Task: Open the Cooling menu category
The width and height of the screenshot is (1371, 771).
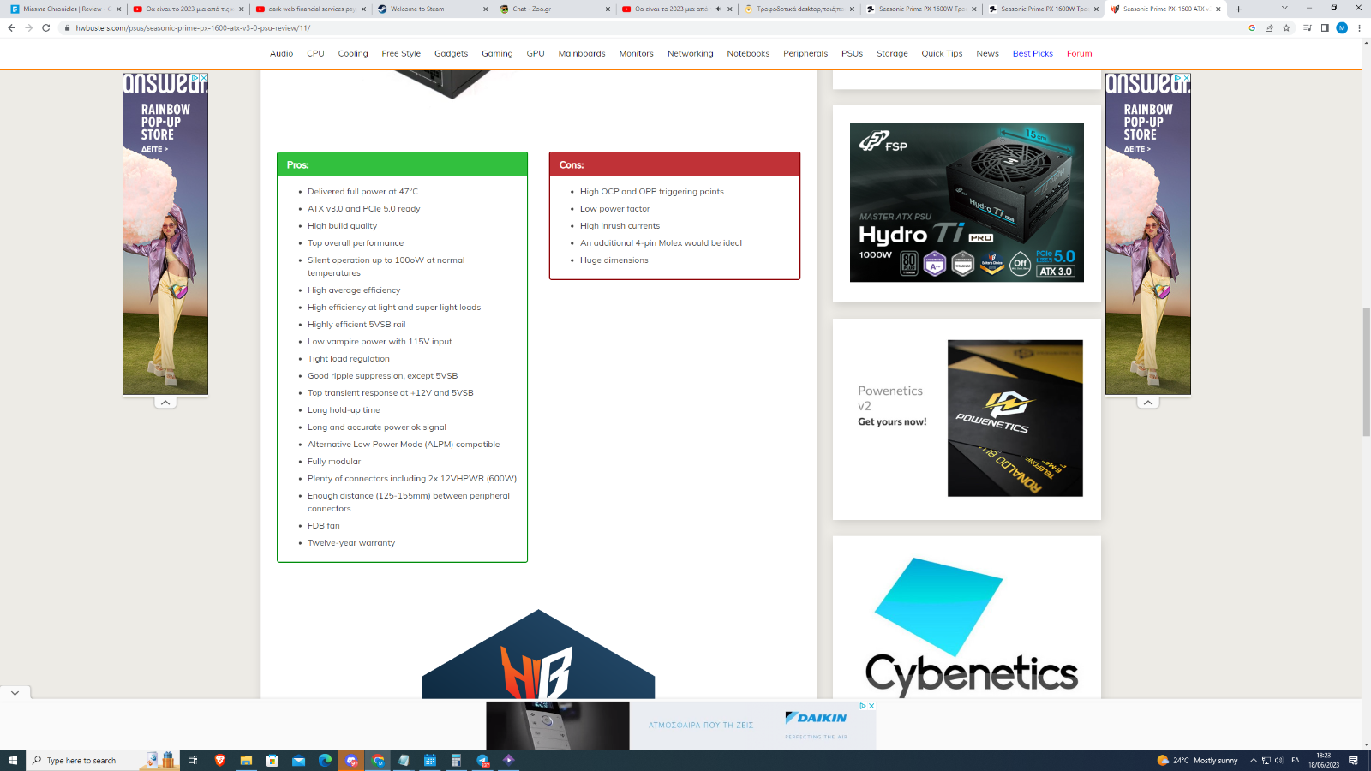Action: pos(353,53)
